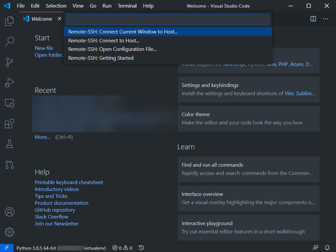Screen dimensions: 336x252
Task: Open the Find and run all commands card
Action: click(249, 169)
